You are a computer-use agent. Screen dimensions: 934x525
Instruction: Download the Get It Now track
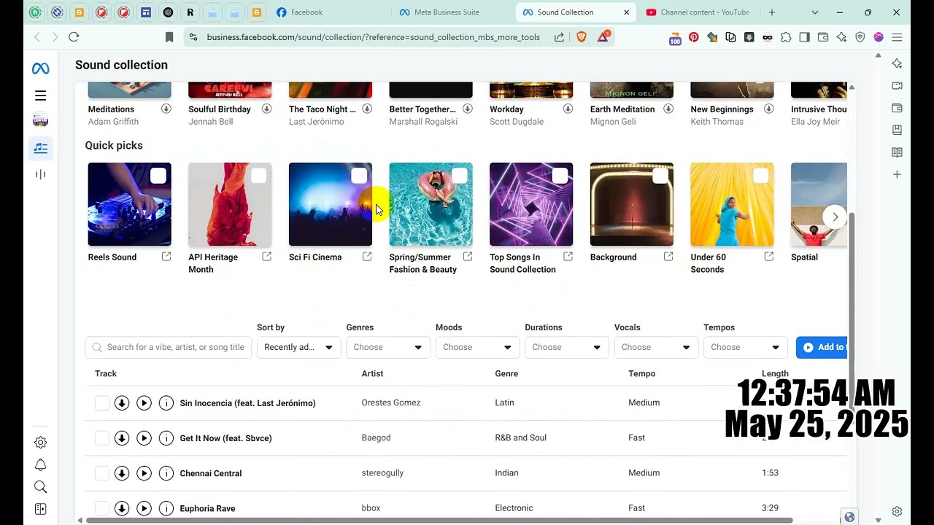coord(122,437)
